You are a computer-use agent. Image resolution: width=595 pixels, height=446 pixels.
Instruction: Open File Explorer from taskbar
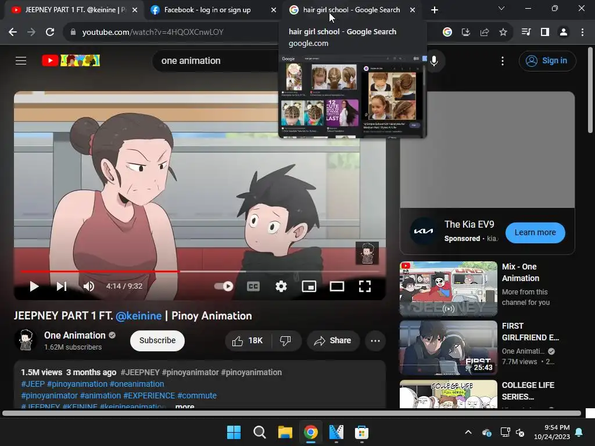285,432
